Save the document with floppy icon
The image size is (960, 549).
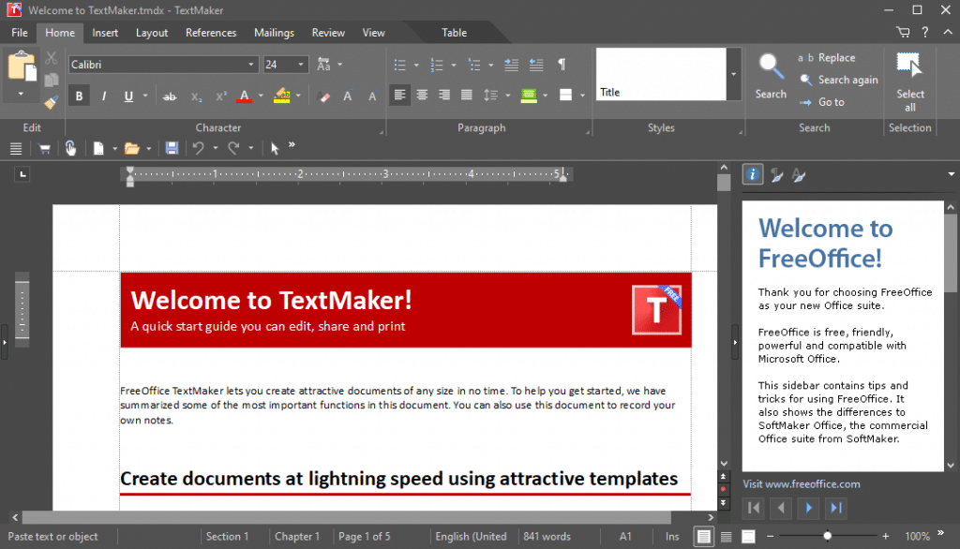click(x=172, y=148)
